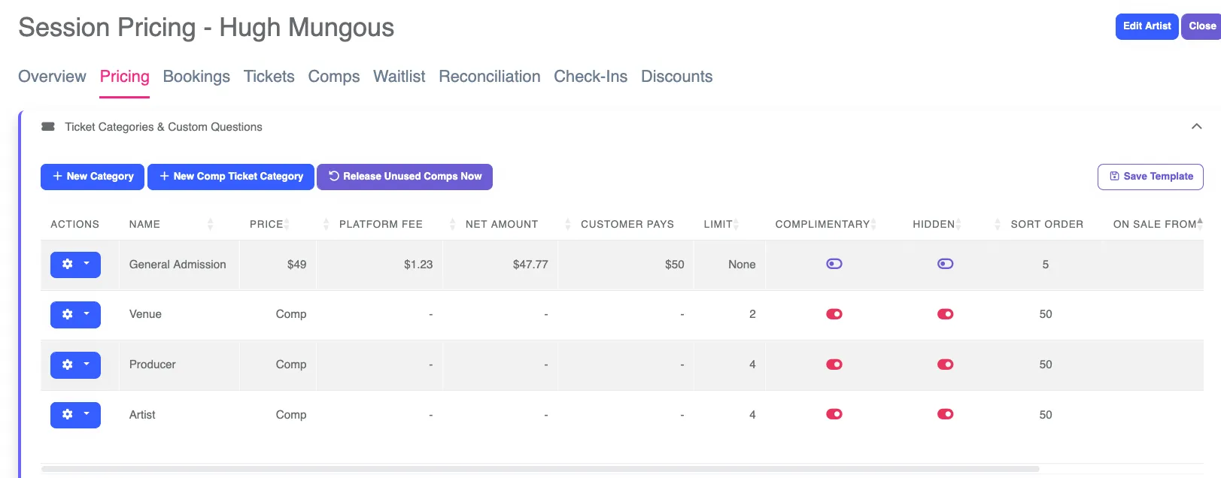View the Waitlist tab

tap(399, 77)
